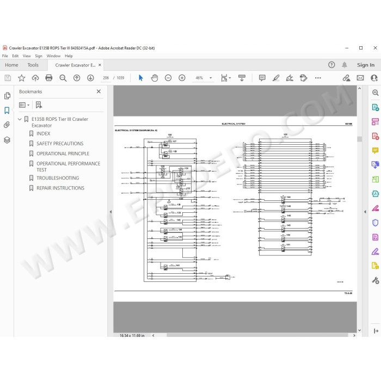Close the Bookmarks panel

[x=99, y=91]
